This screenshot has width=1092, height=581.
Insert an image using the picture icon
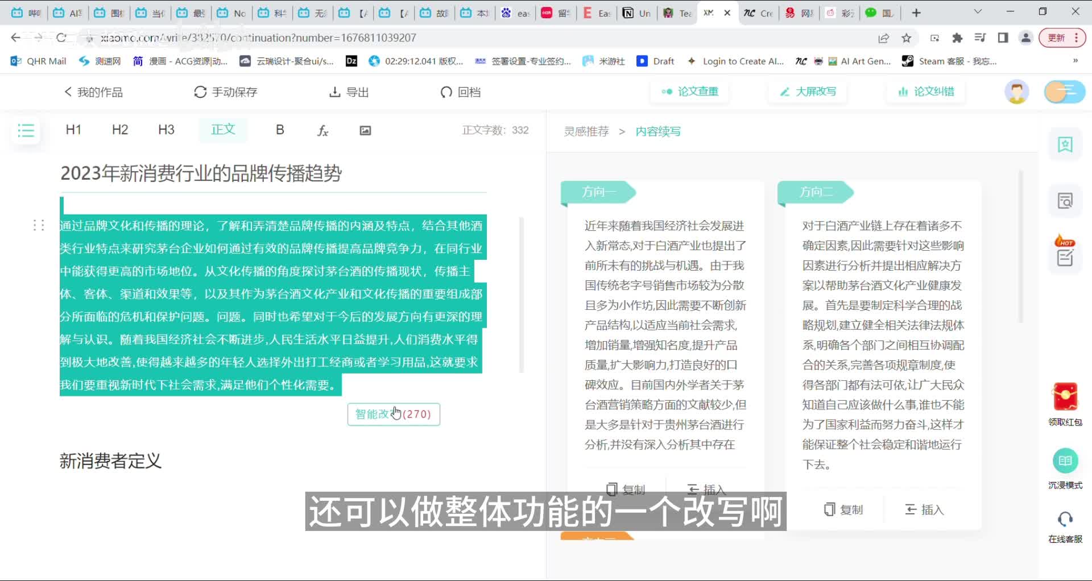[365, 131]
